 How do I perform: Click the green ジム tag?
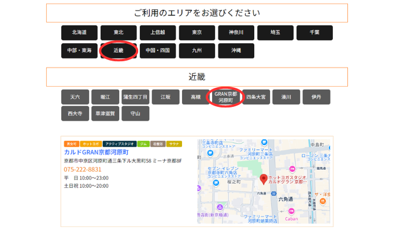143,144
